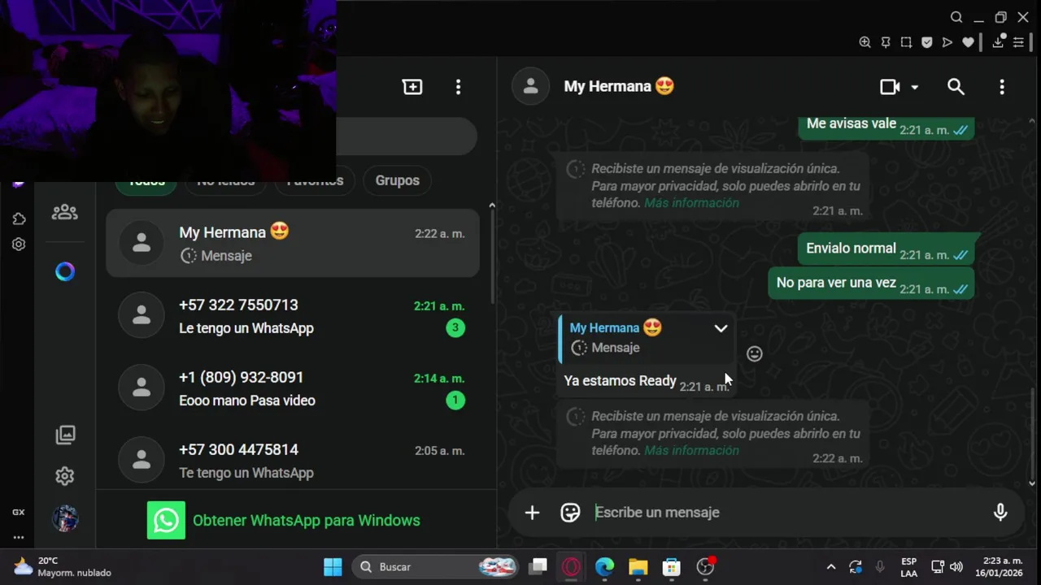Open the My Hermana chat row
Image resolution: width=1041 pixels, height=585 pixels.
pos(293,243)
